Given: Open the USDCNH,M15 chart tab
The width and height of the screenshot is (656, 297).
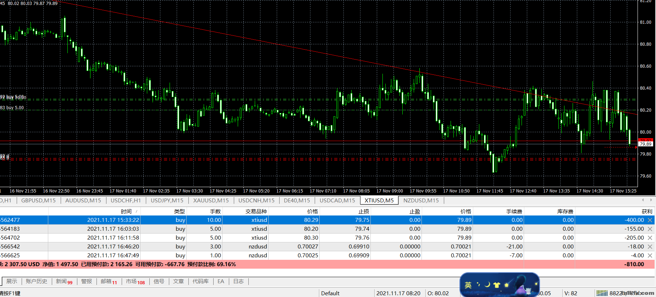Looking at the screenshot, I should tap(256, 201).
